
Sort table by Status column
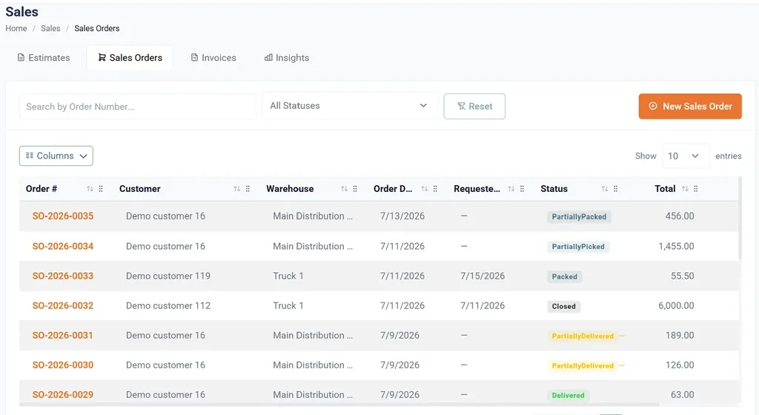tap(605, 189)
